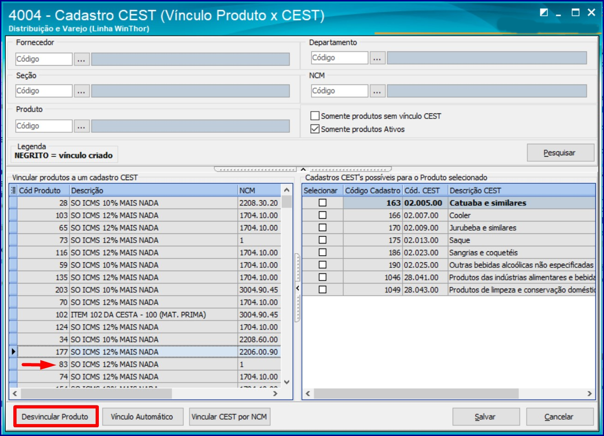Sort by Código Cadastro column header
The width and height of the screenshot is (604, 436).
[373, 190]
